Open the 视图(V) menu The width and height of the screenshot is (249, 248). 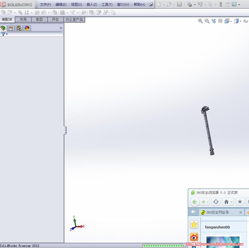[76, 5]
